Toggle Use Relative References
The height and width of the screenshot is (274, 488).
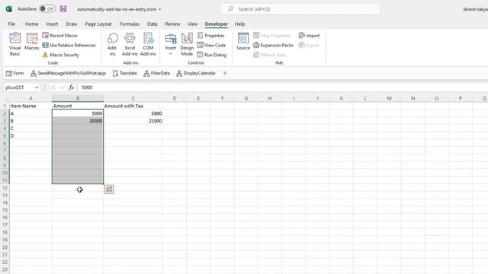tap(69, 45)
